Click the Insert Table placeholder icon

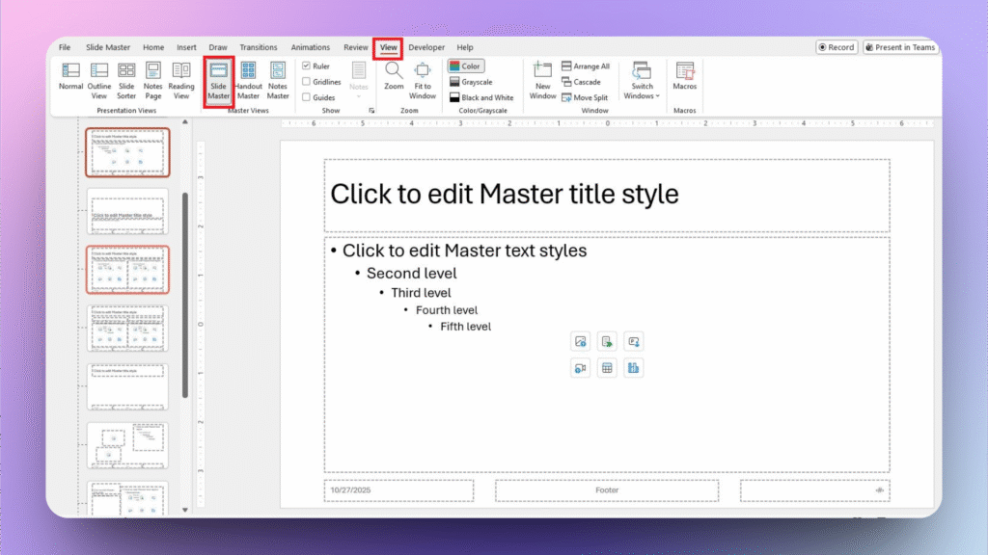[607, 367]
